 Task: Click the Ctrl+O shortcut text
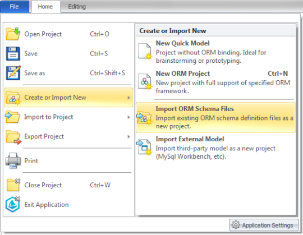(x=99, y=34)
